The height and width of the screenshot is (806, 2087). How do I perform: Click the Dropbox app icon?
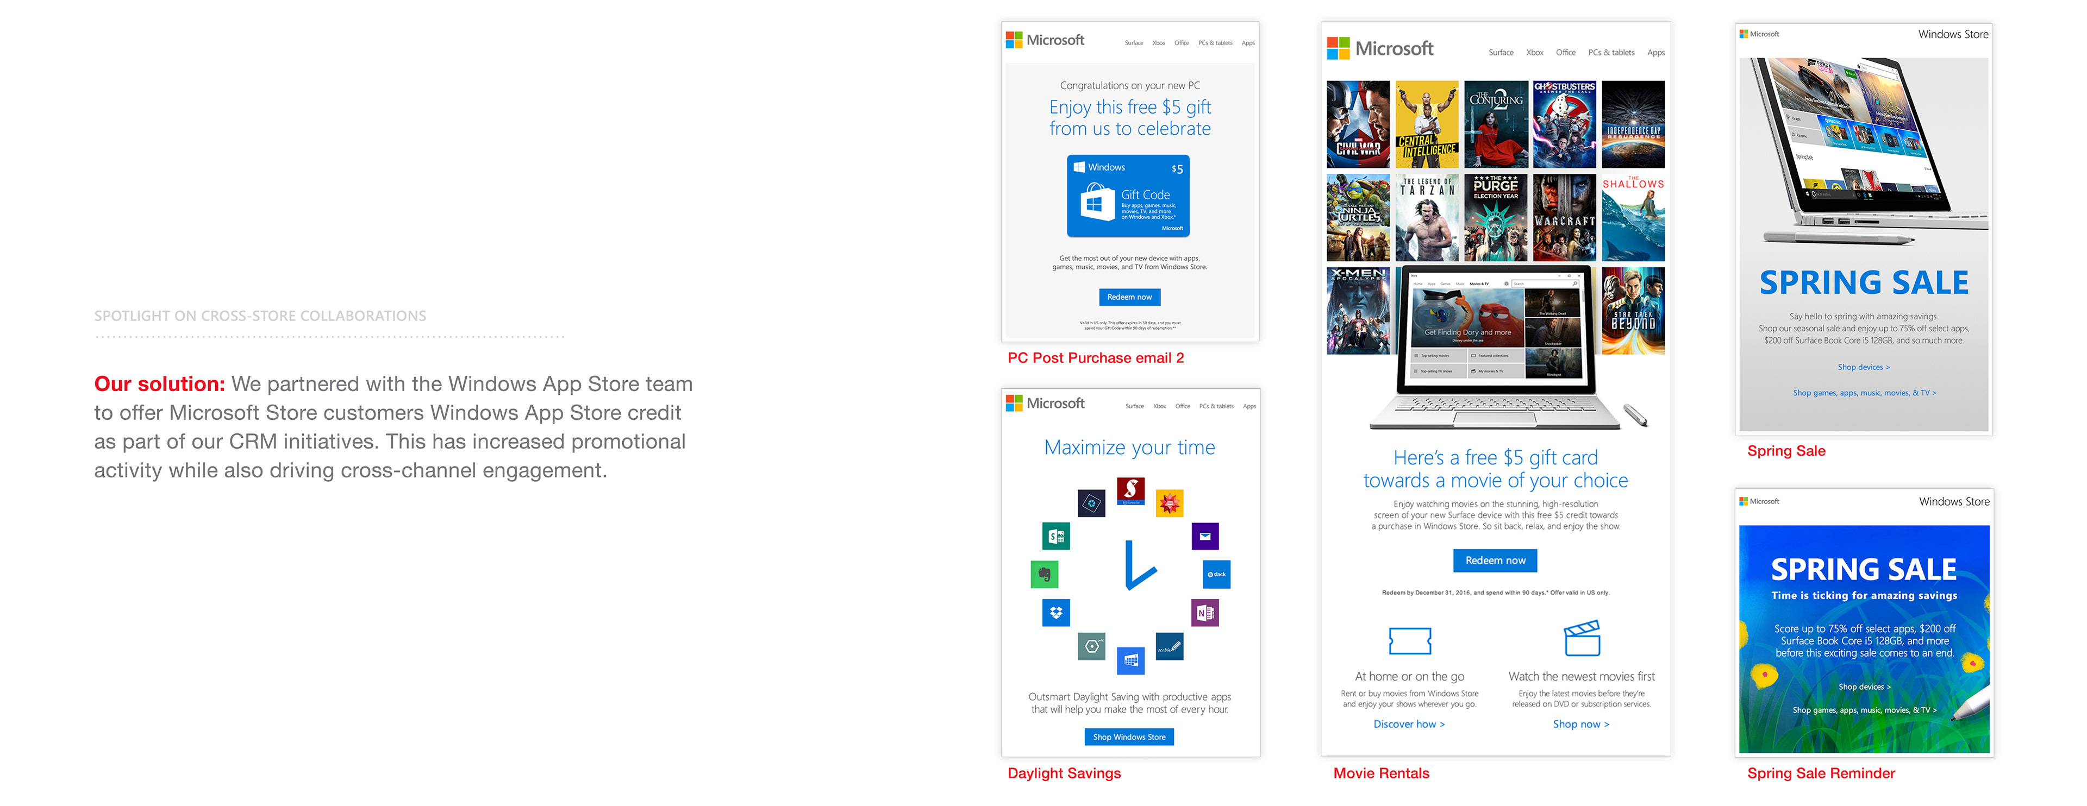pos(1055,613)
